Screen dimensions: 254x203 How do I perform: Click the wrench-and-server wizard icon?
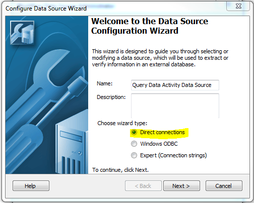tap(22, 33)
